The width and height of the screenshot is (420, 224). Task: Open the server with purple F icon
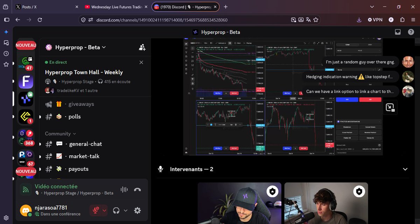click(26, 81)
